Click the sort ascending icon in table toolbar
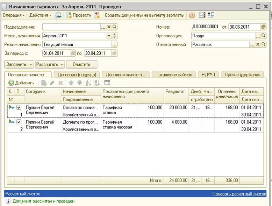Screen dimensions: 272x206 [88, 83]
